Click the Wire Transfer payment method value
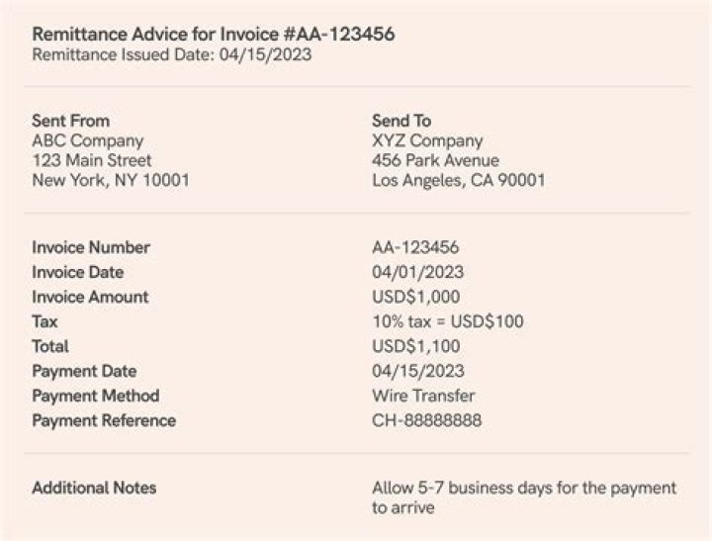Viewport: 712px width, 541px height. point(423,396)
